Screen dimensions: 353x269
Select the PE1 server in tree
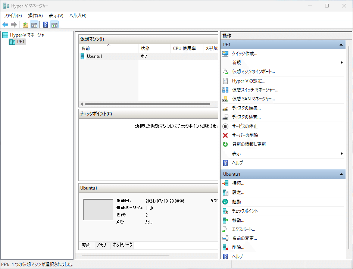point(21,42)
